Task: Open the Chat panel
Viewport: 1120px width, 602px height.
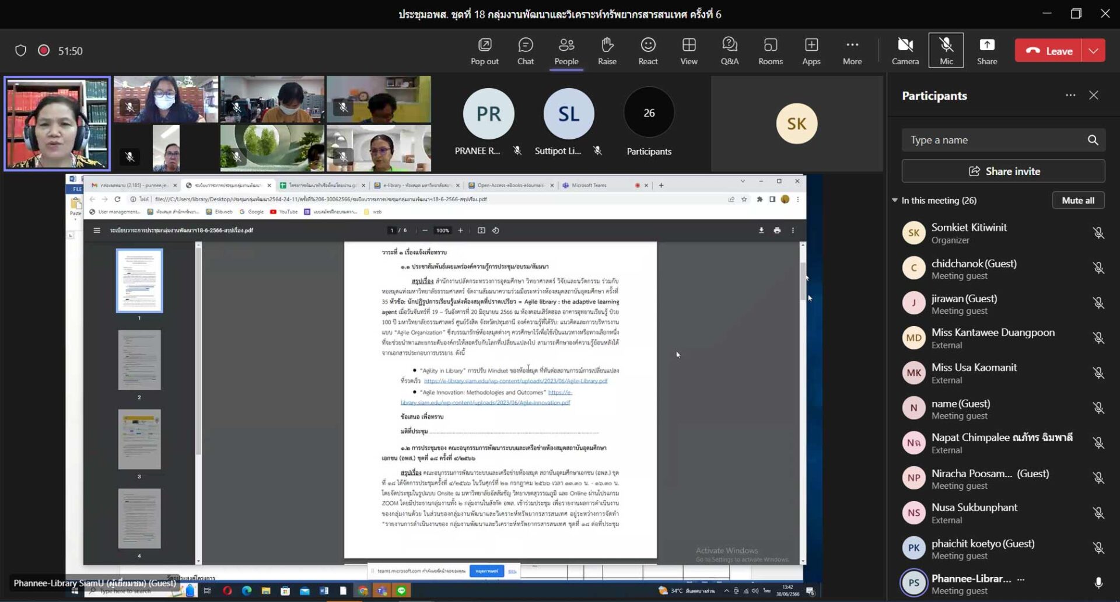Action: click(525, 51)
